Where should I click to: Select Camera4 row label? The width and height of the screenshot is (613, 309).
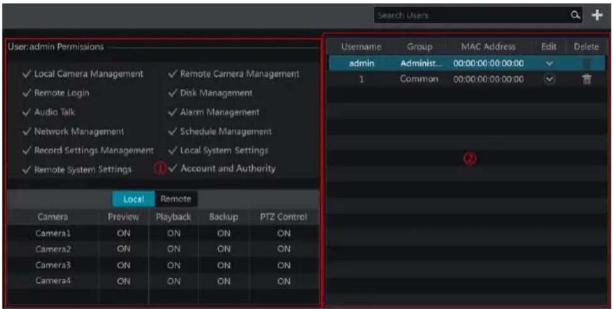click(54, 280)
